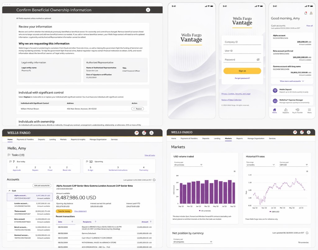Viewport: 318px width, 250px height.
Task: Open the 3 Settlement instructions upcoming task
Action: 118,169
